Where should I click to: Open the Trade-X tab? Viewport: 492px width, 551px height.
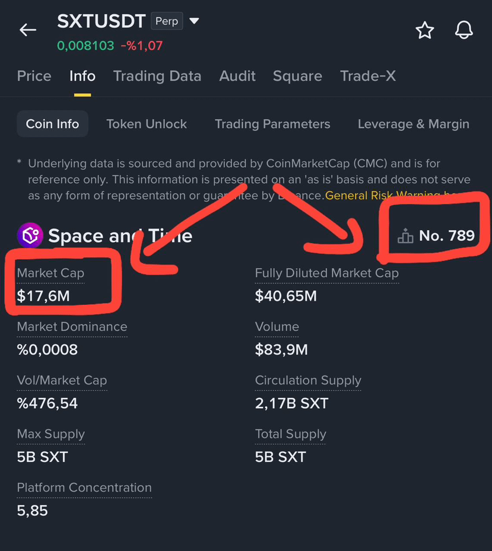368,77
